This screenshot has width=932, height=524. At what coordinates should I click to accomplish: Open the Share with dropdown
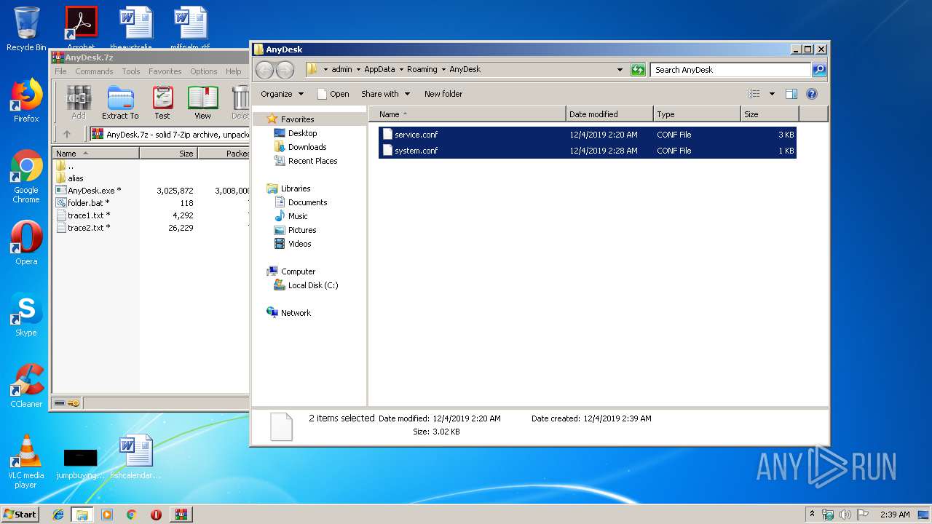[x=386, y=94]
